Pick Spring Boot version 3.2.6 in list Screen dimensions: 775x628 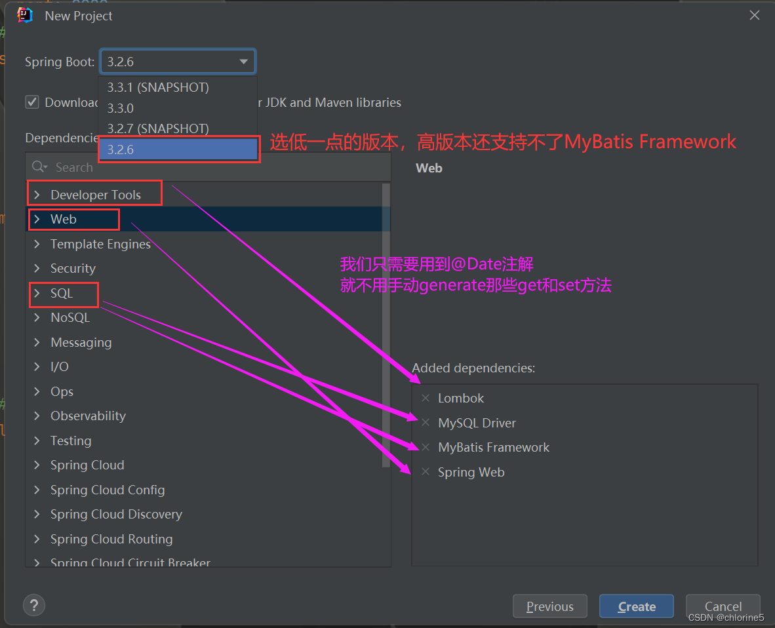point(178,149)
